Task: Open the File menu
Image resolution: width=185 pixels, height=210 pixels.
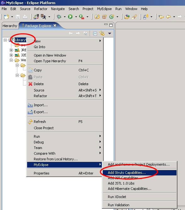Action: pyautogui.click(x=4, y=9)
